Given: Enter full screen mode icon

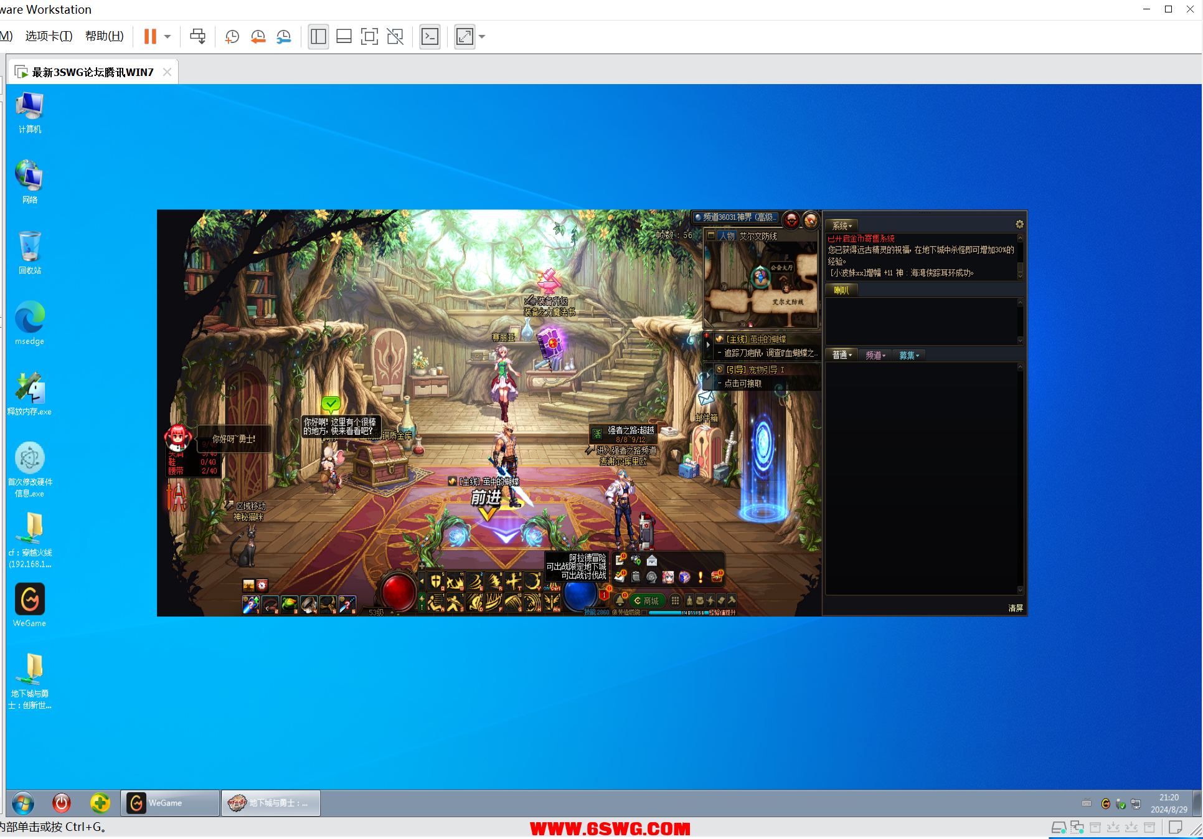Looking at the screenshot, I should click(x=369, y=37).
